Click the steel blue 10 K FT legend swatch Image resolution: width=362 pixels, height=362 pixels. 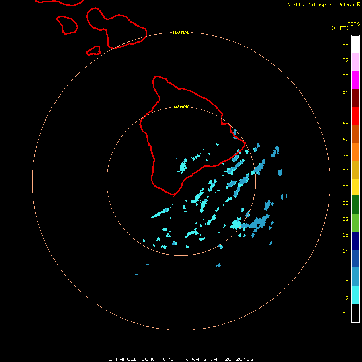click(x=355, y=277)
